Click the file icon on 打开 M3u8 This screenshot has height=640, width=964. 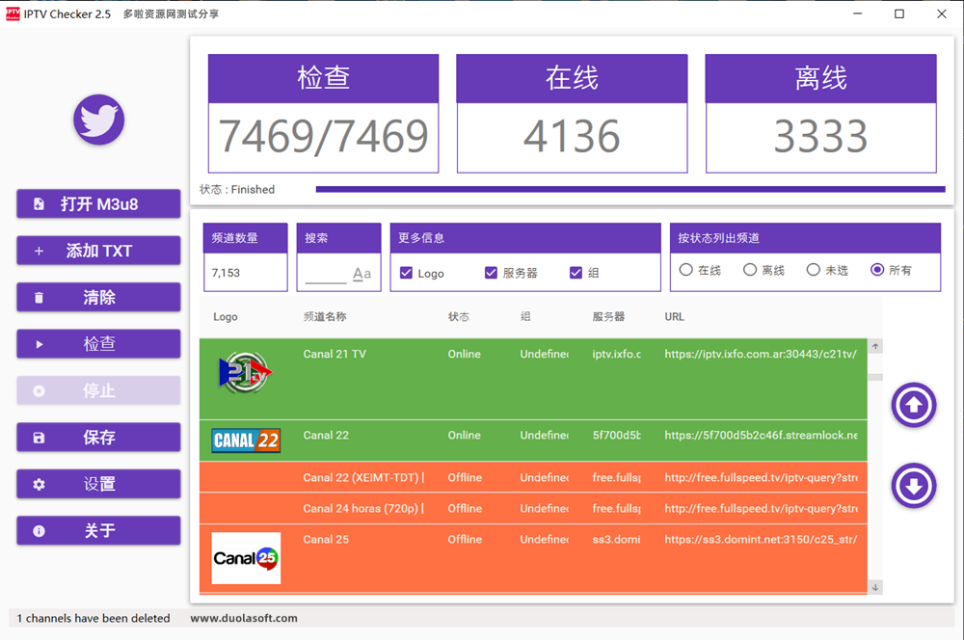(x=39, y=204)
